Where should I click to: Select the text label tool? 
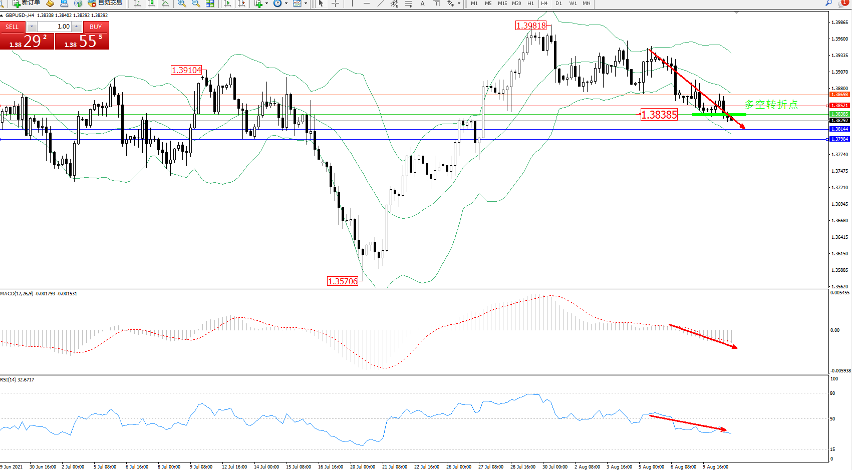(422, 4)
